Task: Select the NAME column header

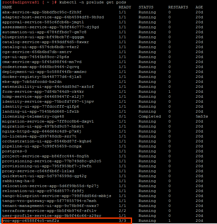Action: [x=7, y=7]
